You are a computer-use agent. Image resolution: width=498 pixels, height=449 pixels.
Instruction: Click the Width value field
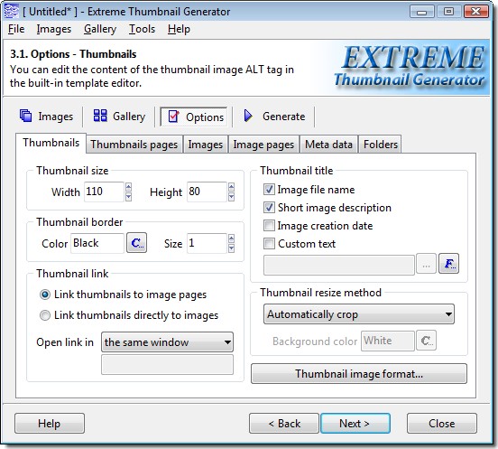(x=104, y=192)
